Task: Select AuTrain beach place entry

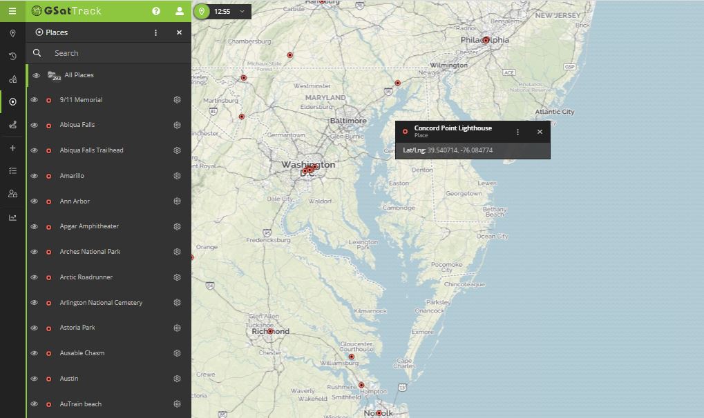Action: [x=80, y=404]
